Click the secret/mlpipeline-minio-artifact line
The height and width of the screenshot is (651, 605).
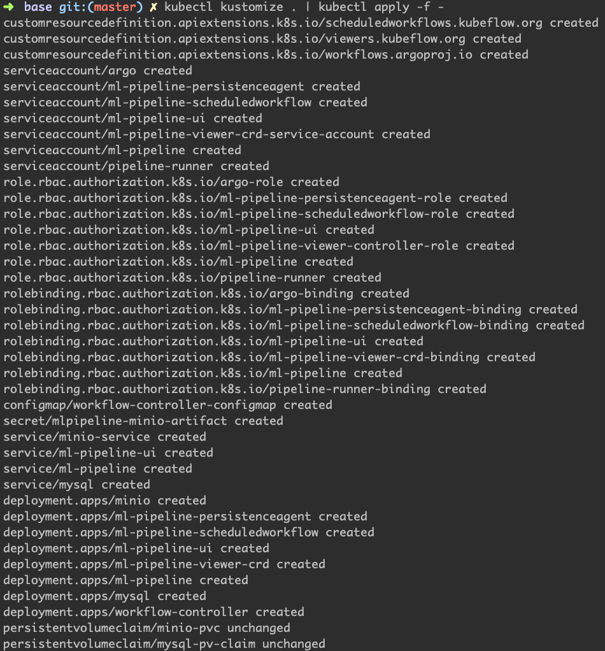tap(143, 421)
